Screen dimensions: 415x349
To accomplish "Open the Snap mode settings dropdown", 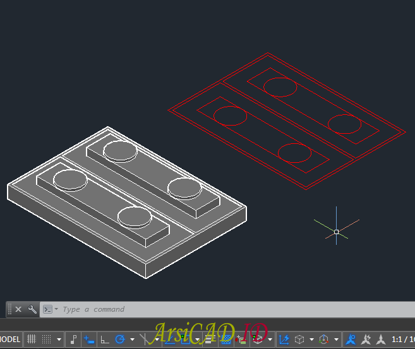I will (59, 339).
